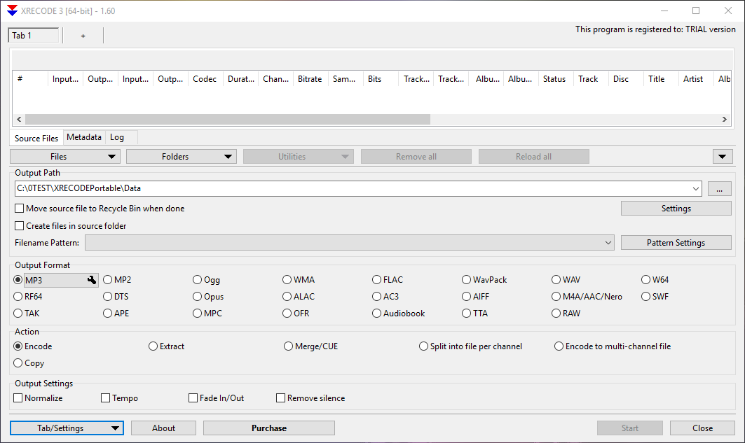745x443 pixels.
Task: Open the Folders dropdown menu
Action: [182, 157]
